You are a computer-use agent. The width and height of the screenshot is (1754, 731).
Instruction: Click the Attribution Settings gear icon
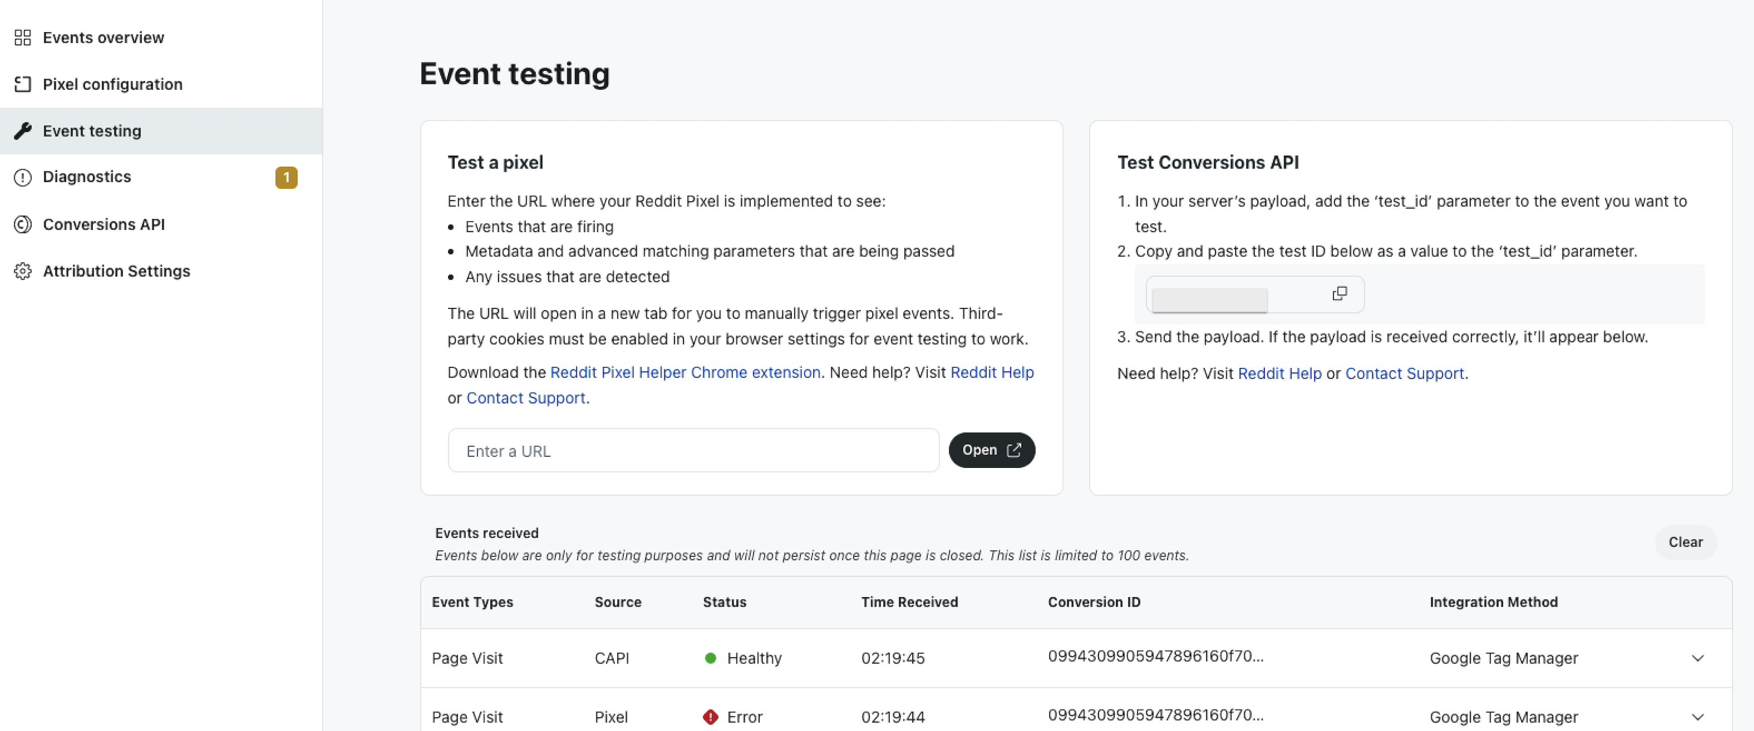[23, 271]
